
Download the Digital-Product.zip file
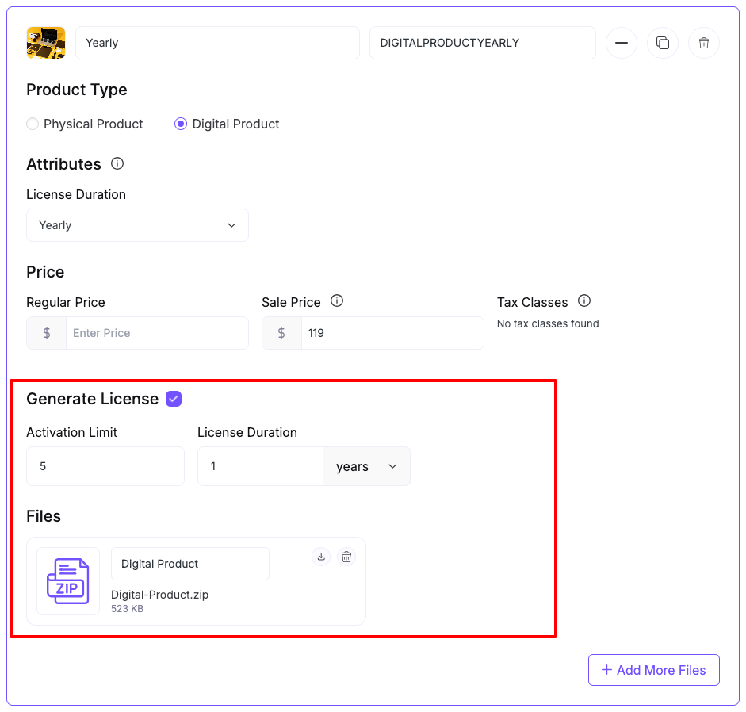pos(321,557)
